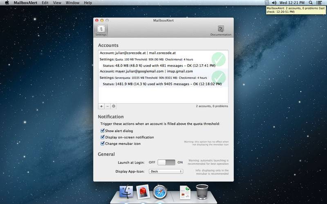Viewport: 327px width, 204px height.
Task: Open the Apple menu
Action: tap(7, 3)
